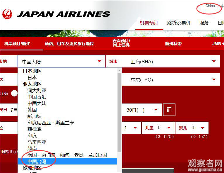This screenshot has height=173, width=224.
Task: Click the China region link
Action: [x=210, y=6]
